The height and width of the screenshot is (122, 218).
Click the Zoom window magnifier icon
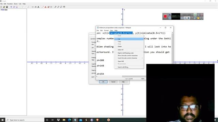61,7
